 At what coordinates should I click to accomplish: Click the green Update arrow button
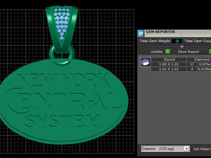coord(168,51)
